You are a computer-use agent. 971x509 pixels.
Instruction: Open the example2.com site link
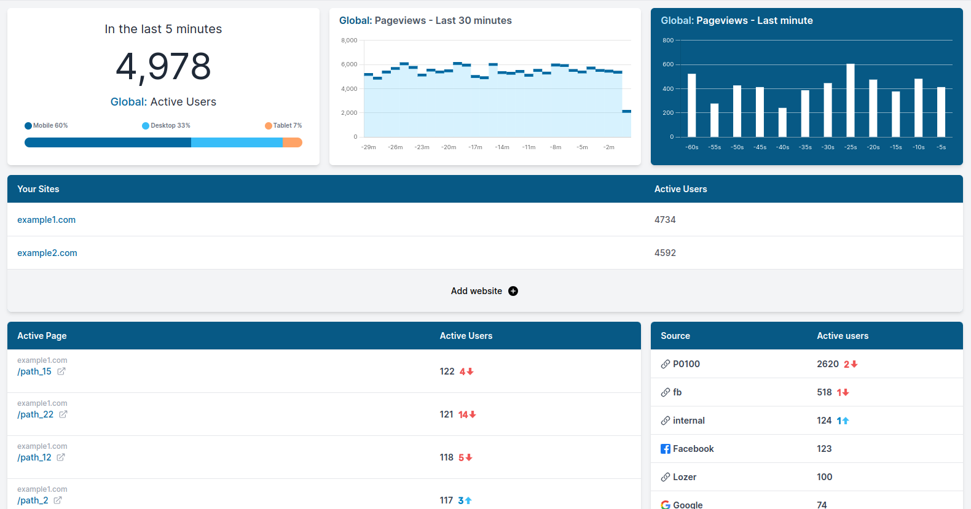coord(47,253)
